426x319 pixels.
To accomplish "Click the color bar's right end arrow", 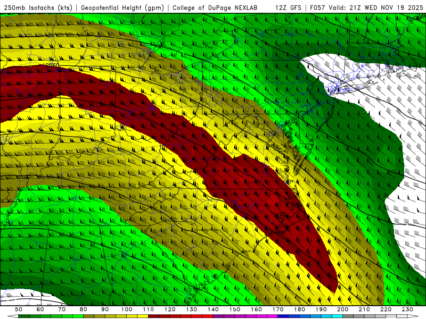I will pyautogui.click(x=413, y=316).
